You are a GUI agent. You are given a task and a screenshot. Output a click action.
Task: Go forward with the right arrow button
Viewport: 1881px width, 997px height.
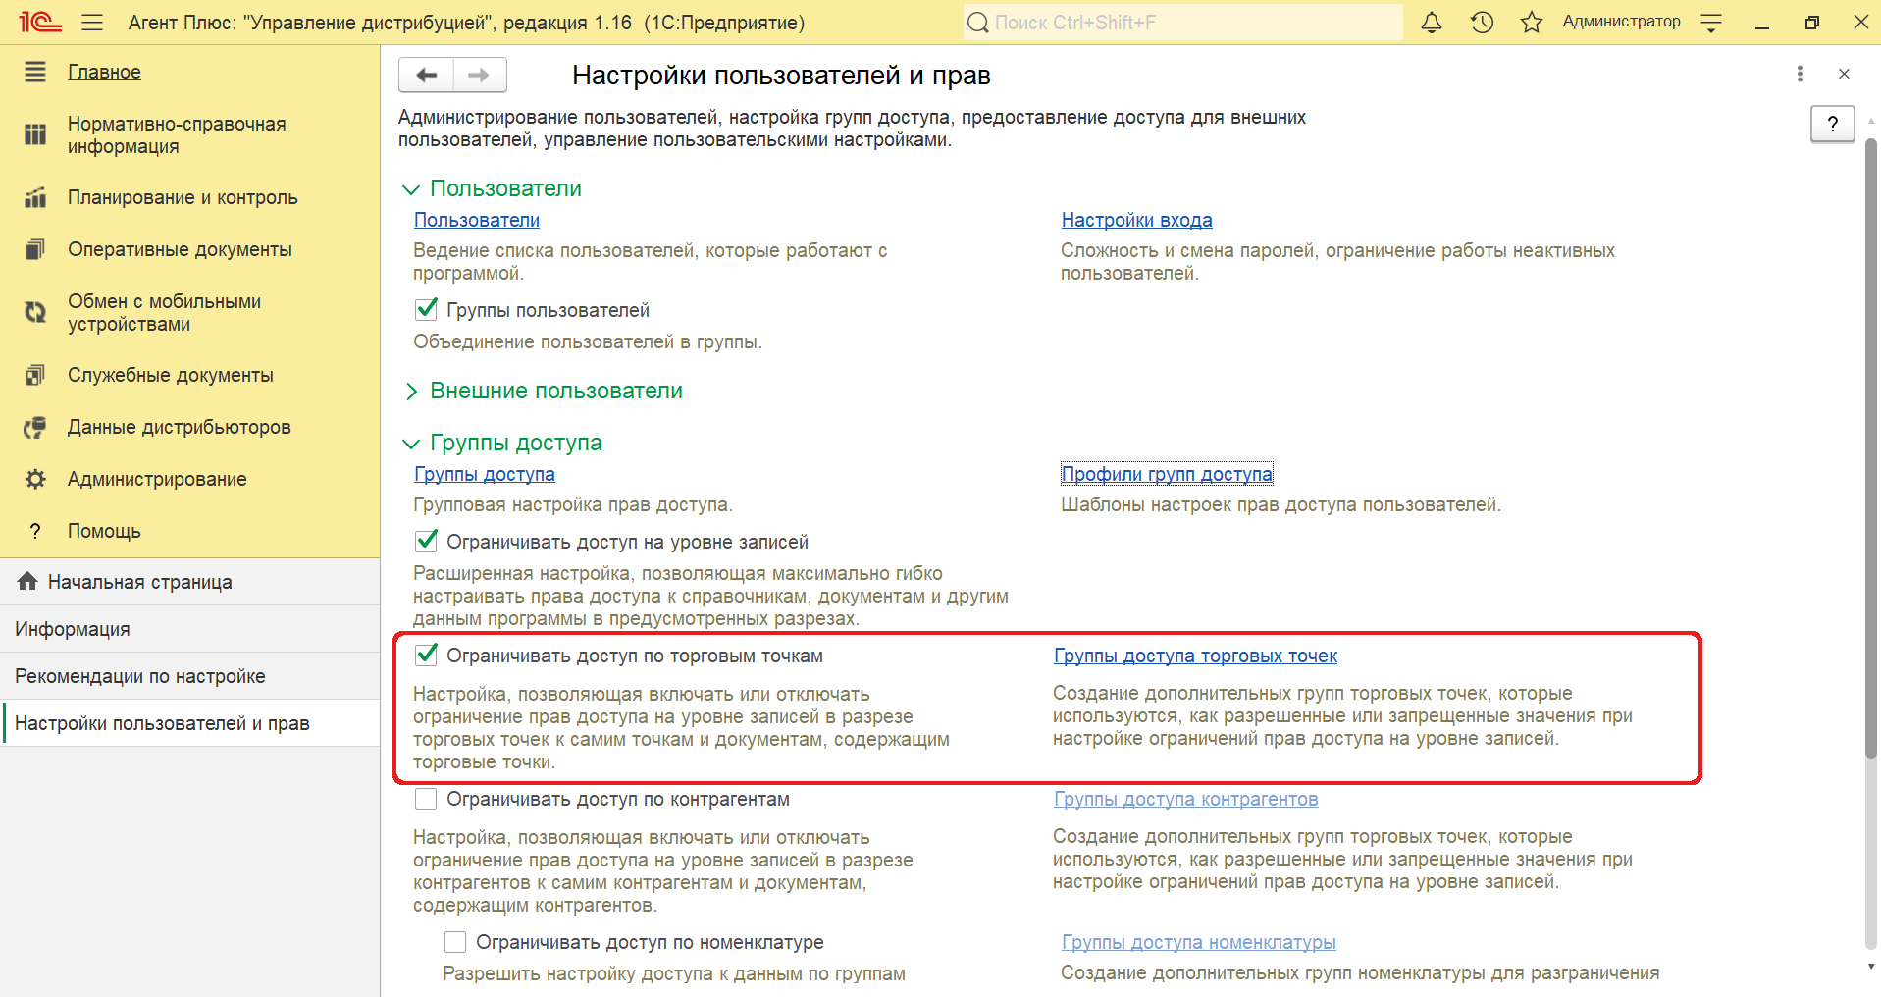coord(479,75)
